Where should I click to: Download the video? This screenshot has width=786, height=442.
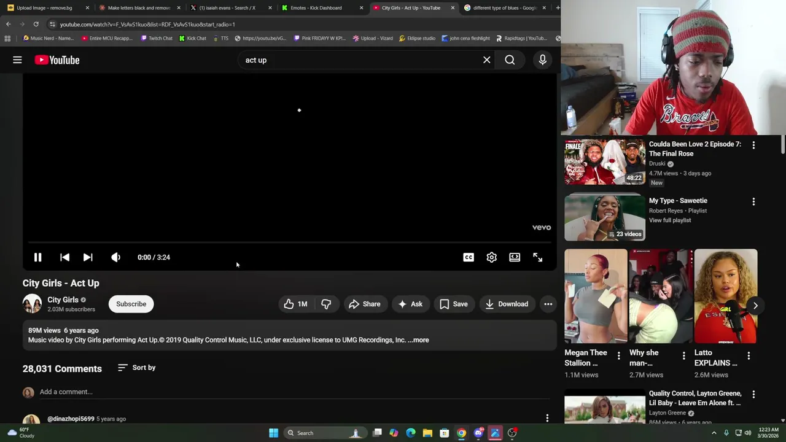pyautogui.click(x=507, y=304)
